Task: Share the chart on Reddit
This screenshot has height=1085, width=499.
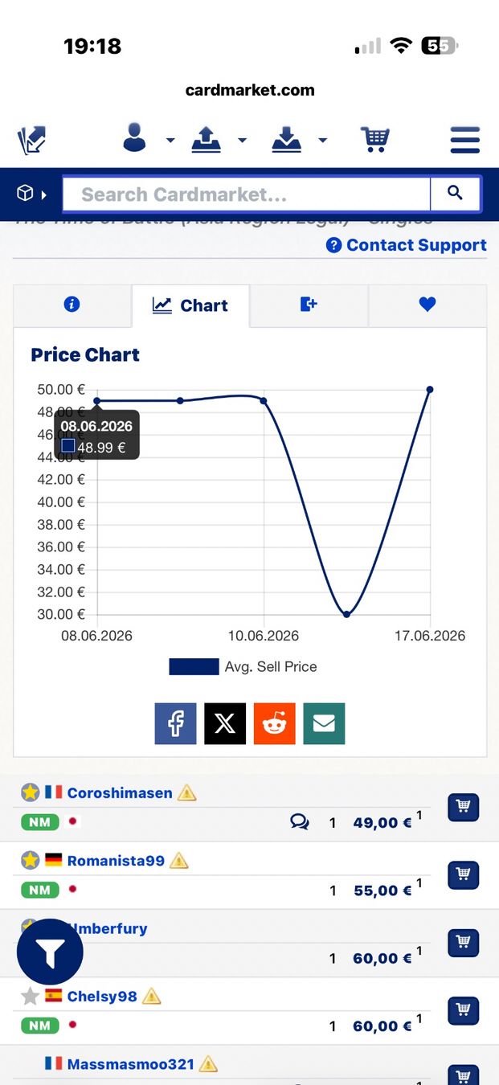Action: pyautogui.click(x=275, y=723)
